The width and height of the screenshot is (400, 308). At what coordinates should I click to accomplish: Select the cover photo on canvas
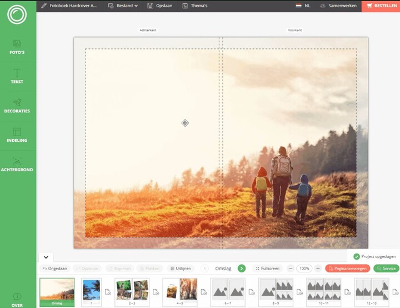pos(221,143)
